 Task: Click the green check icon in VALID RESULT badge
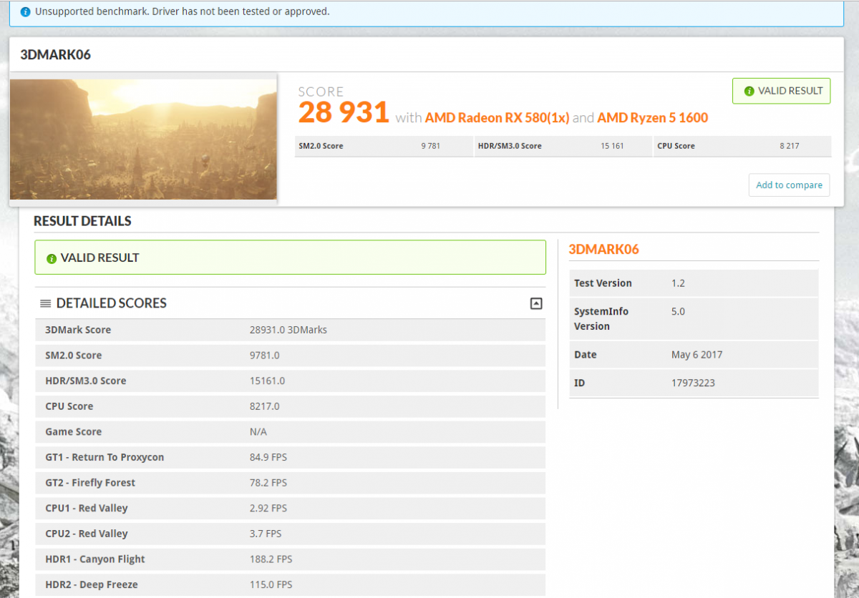tap(749, 91)
